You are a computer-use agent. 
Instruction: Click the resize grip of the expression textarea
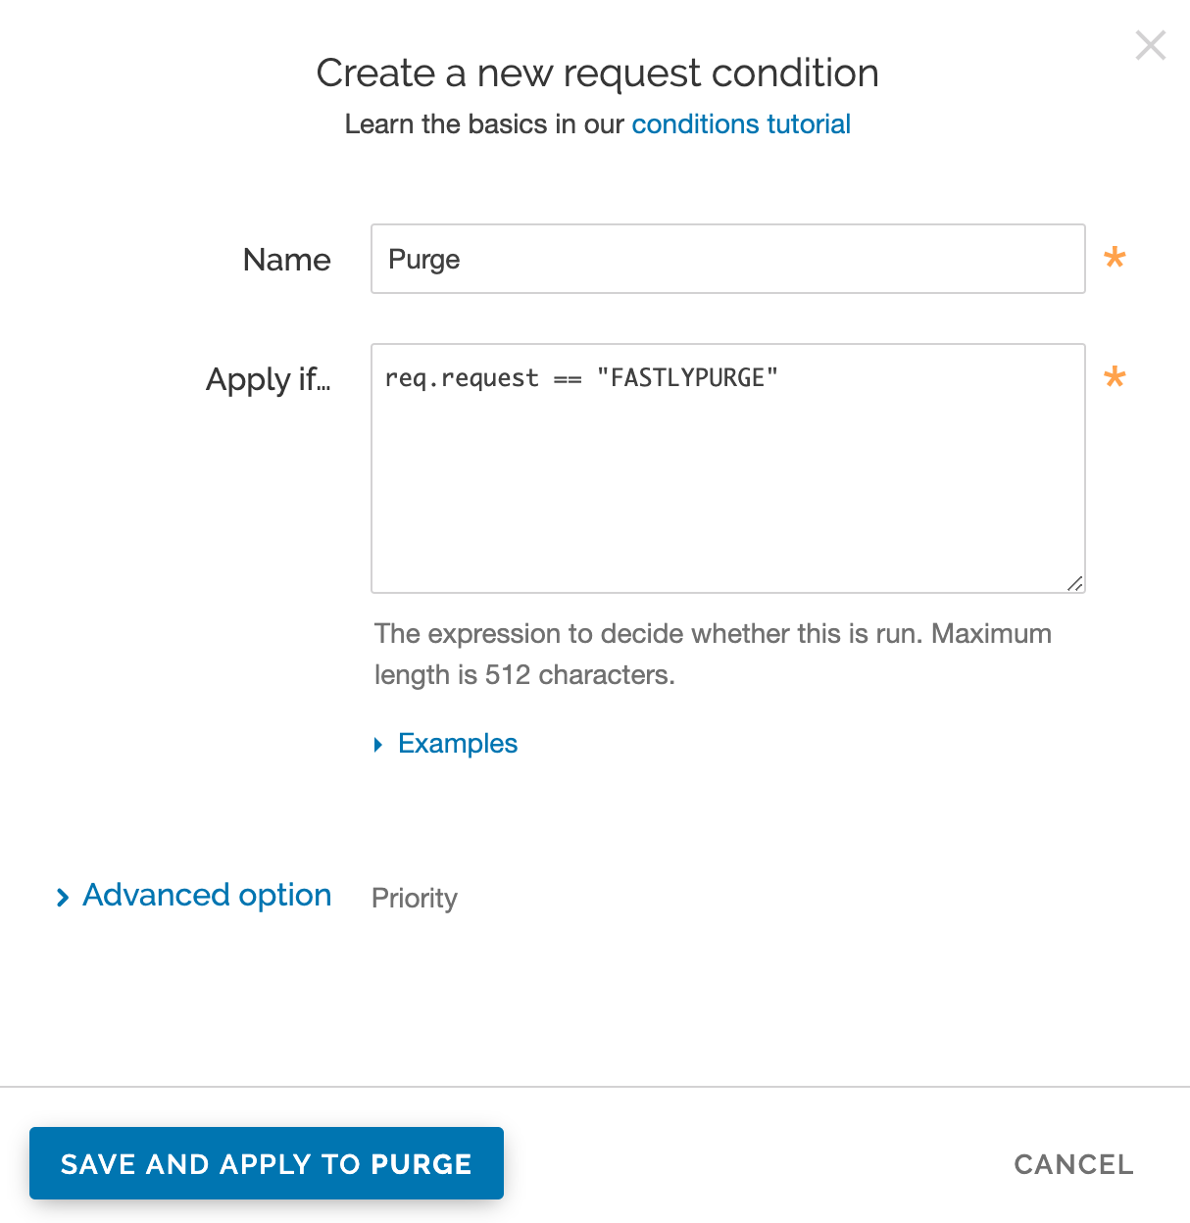pos(1075,582)
